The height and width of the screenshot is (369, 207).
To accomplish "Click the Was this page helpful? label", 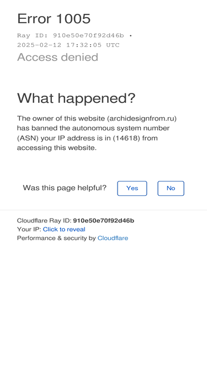I will click(x=65, y=188).
